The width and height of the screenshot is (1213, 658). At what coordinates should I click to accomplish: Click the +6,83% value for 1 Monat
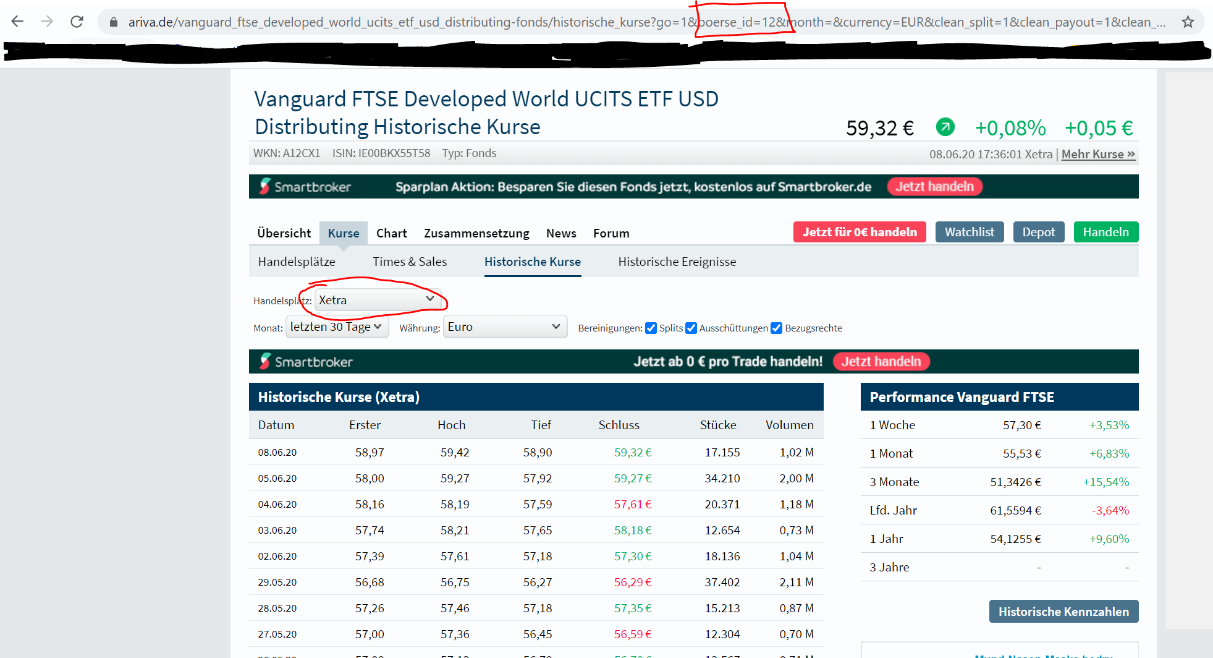pos(1109,453)
